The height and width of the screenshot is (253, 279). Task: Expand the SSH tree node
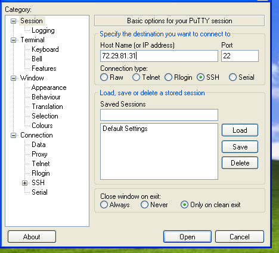click(x=24, y=183)
